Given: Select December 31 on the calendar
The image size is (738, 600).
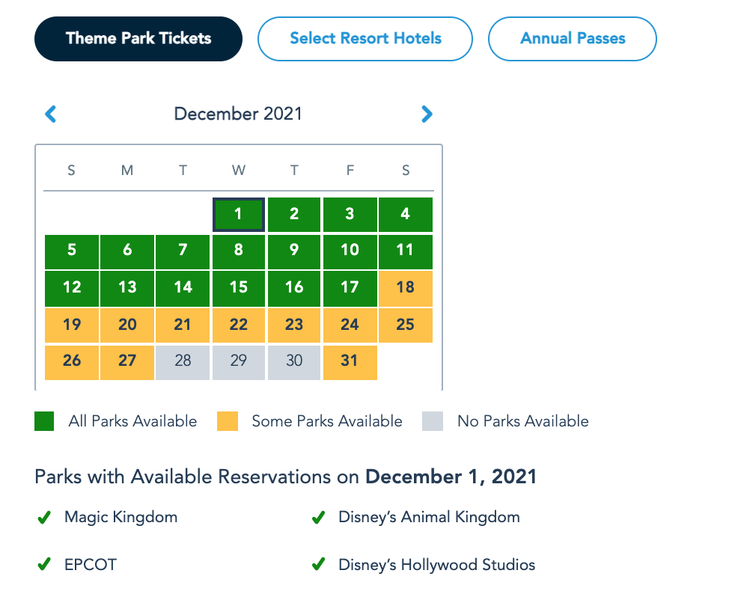Looking at the screenshot, I should click(350, 361).
